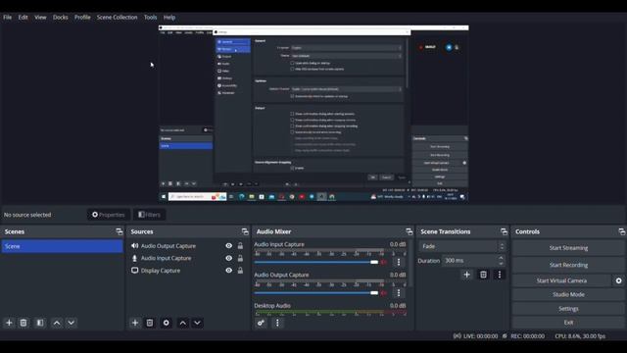The width and height of the screenshot is (627, 353).
Task: Pop out the Audio Mixer dock
Action: (410, 231)
